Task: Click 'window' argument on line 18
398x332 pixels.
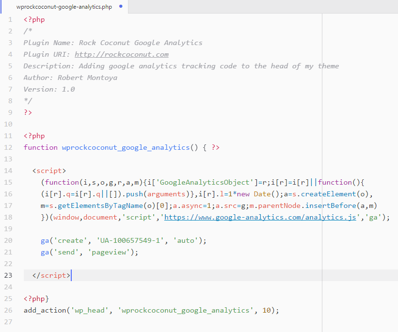Action: coord(66,218)
